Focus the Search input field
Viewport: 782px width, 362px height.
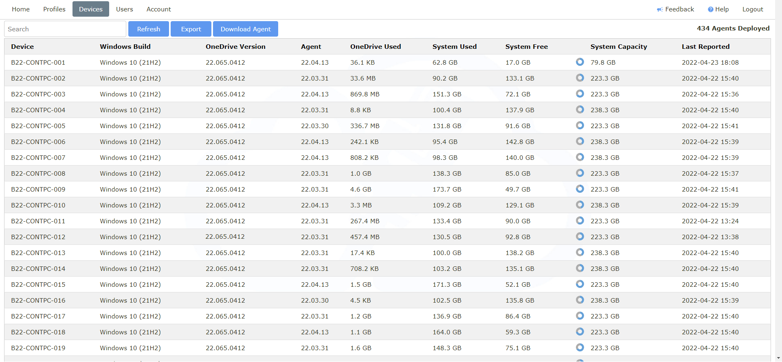pyautogui.click(x=65, y=29)
